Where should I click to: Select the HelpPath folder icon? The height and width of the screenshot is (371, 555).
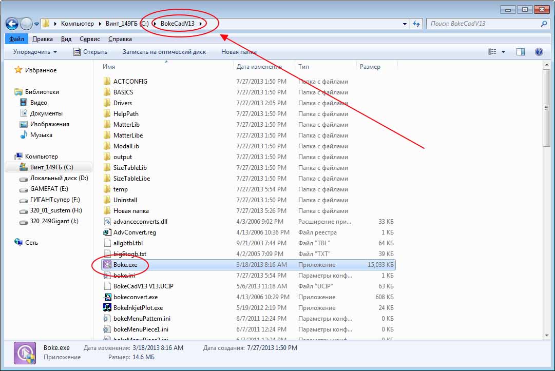tap(107, 114)
